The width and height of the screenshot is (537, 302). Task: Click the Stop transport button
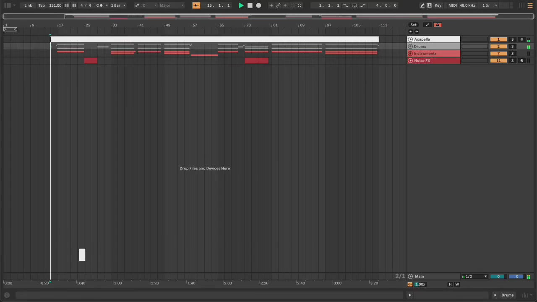(x=250, y=5)
